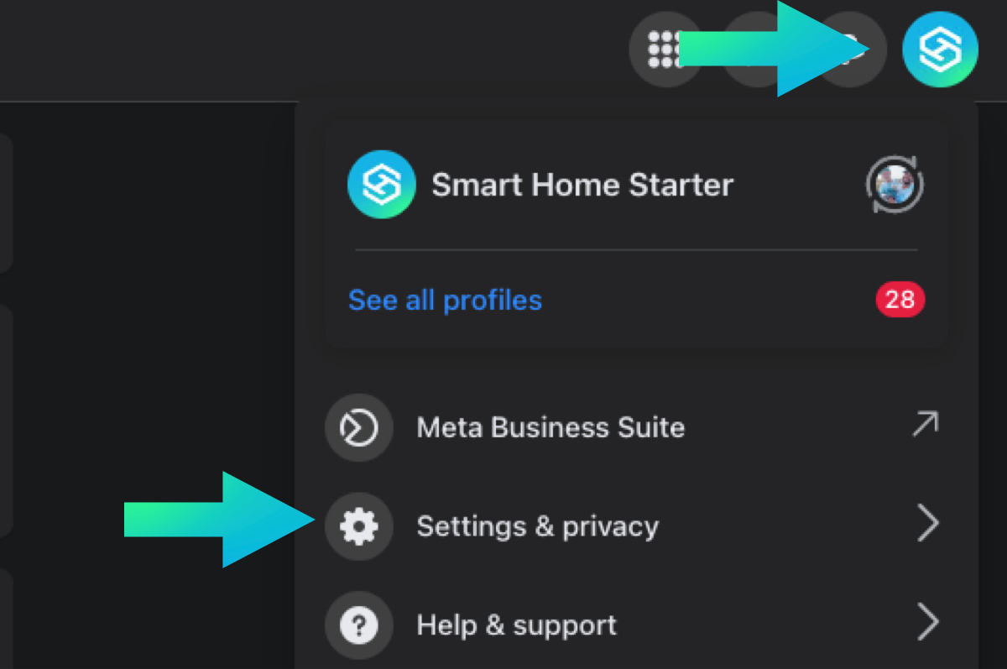Select the Settings & privacy menu item
The image size is (1007, 669).
[537, 526]
